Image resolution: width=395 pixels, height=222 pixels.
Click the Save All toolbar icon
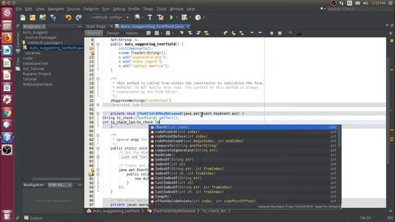53,17
